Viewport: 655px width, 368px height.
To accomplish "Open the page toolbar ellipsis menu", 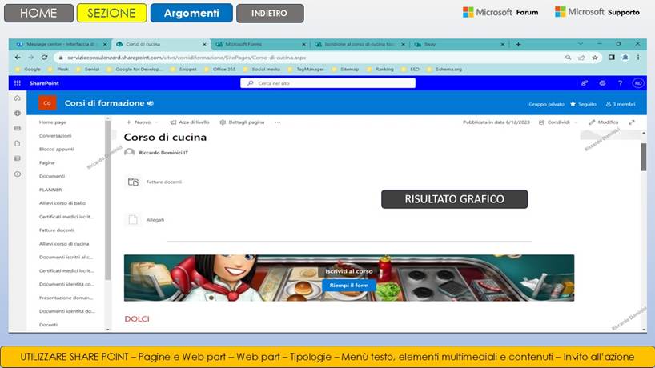I will click(x=278, y=122).
